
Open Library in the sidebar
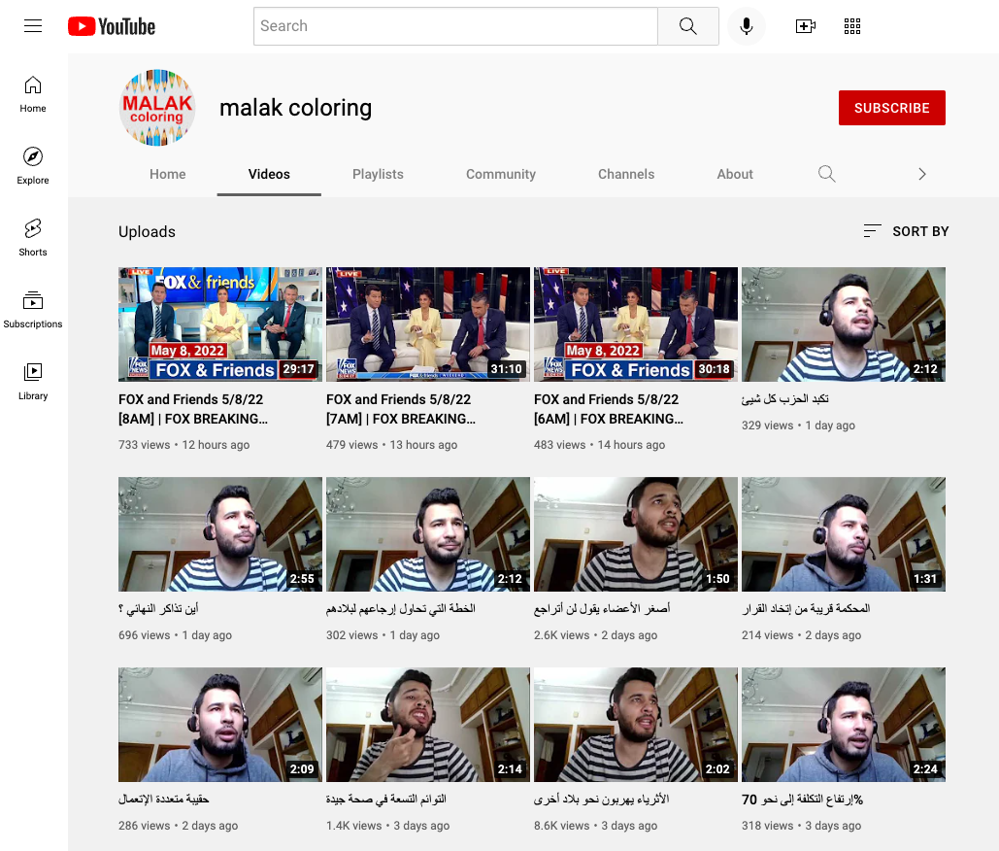33,381
